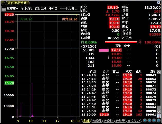Click the jump-to-latest icon below scrollbar
Image resolution: width=162 pixels, height=124 pixels.
[159, 116]
